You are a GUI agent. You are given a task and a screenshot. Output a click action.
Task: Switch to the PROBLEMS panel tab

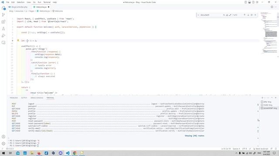tap(14, 97)
